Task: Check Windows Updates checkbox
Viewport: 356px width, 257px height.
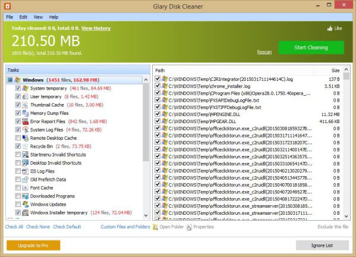Action: click(18, 204)
